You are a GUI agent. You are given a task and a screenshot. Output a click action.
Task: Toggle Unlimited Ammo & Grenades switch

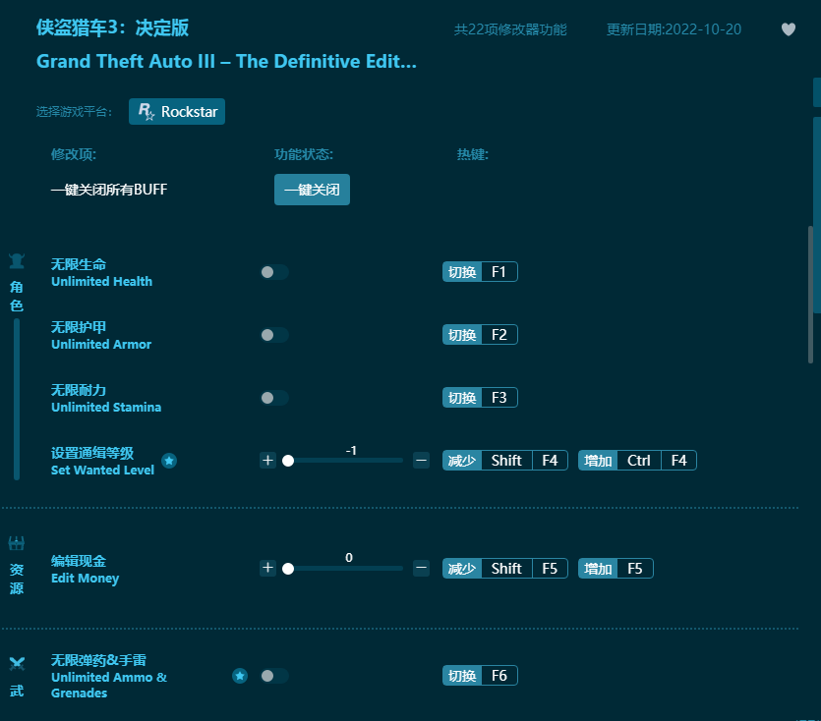[274, 676]
